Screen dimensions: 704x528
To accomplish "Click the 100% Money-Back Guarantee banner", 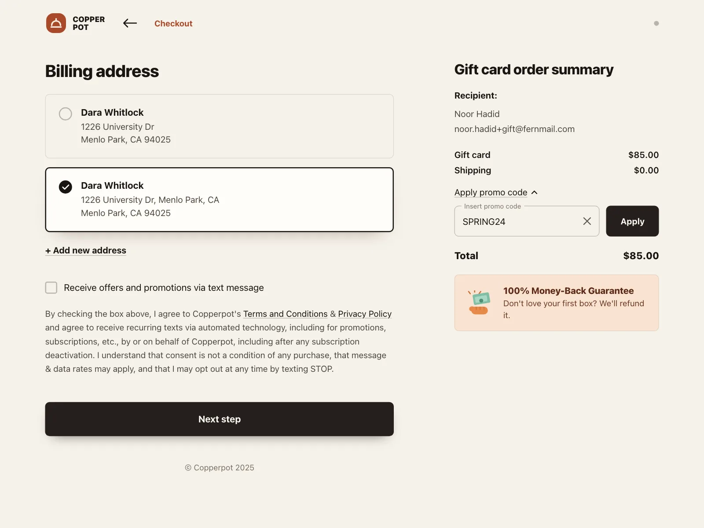I will coord(557,303).
